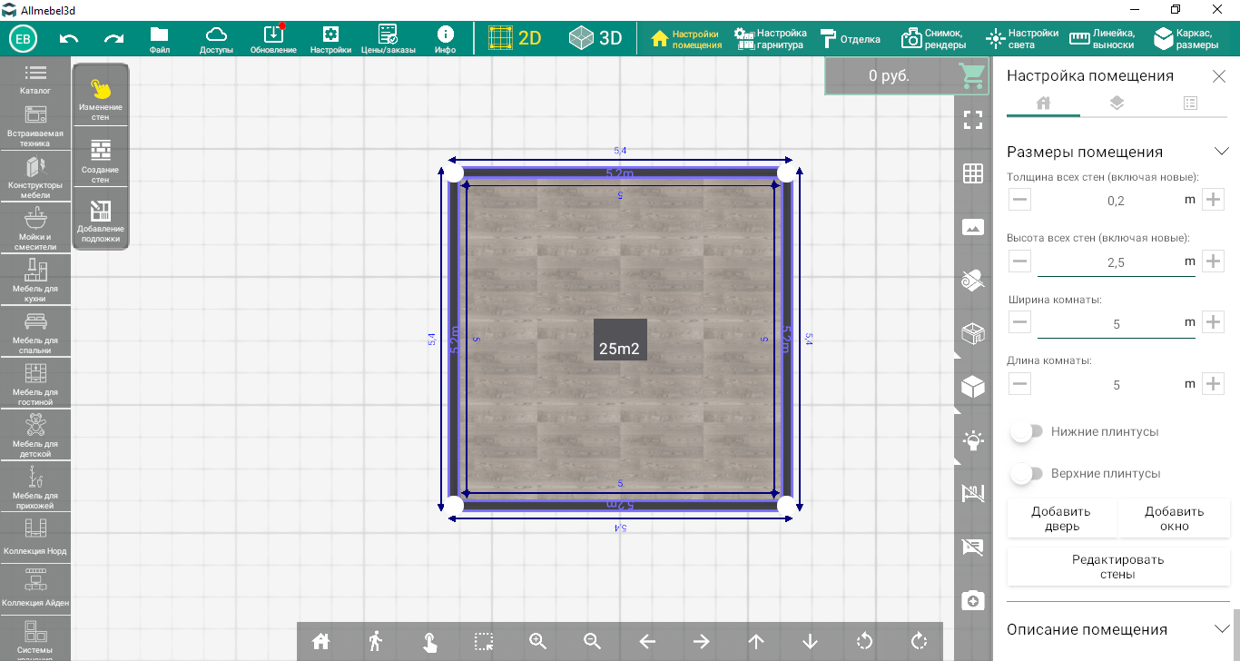Open the Файл menu
This screenshot has height=661, width=1240.
(x=160, y=39)
